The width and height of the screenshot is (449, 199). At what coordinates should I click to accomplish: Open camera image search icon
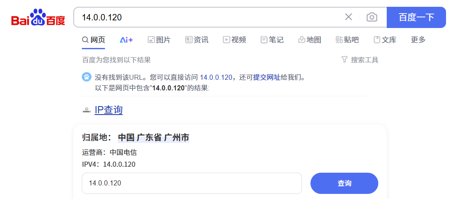(371, 17)
